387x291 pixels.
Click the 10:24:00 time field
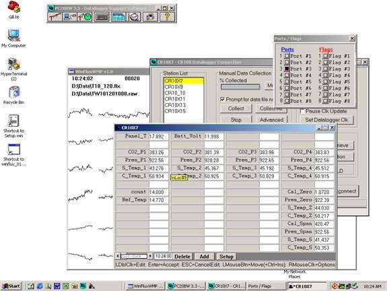[x=164, y=256]
